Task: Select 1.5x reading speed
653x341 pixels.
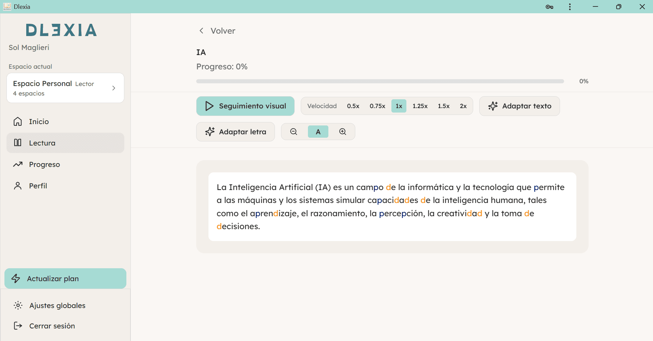Action: tap(444, 106)
